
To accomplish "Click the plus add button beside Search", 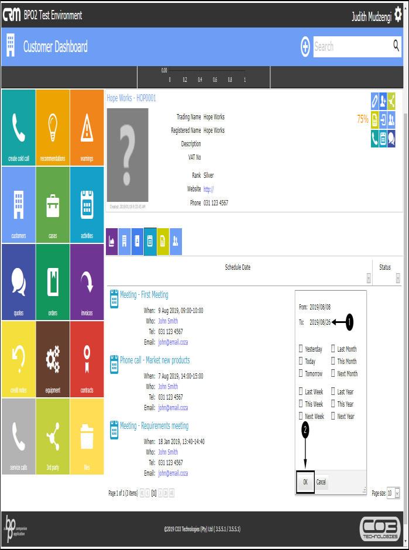I will click(x=305, y=47).
